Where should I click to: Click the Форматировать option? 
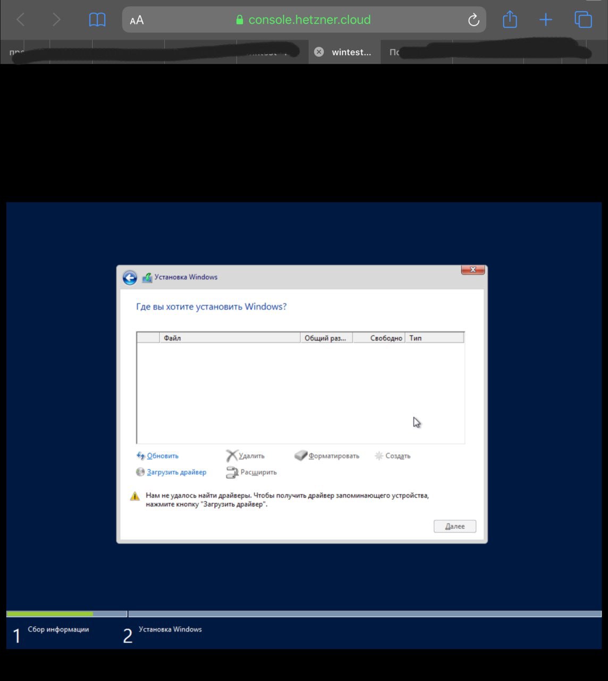point(334,456)
